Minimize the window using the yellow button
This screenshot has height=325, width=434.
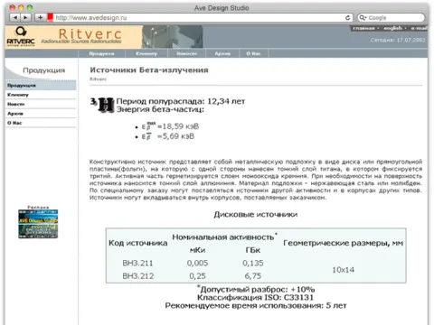tap(21, 7)
